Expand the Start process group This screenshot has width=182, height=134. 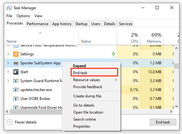pyautogui.click(x=8, y=72)
